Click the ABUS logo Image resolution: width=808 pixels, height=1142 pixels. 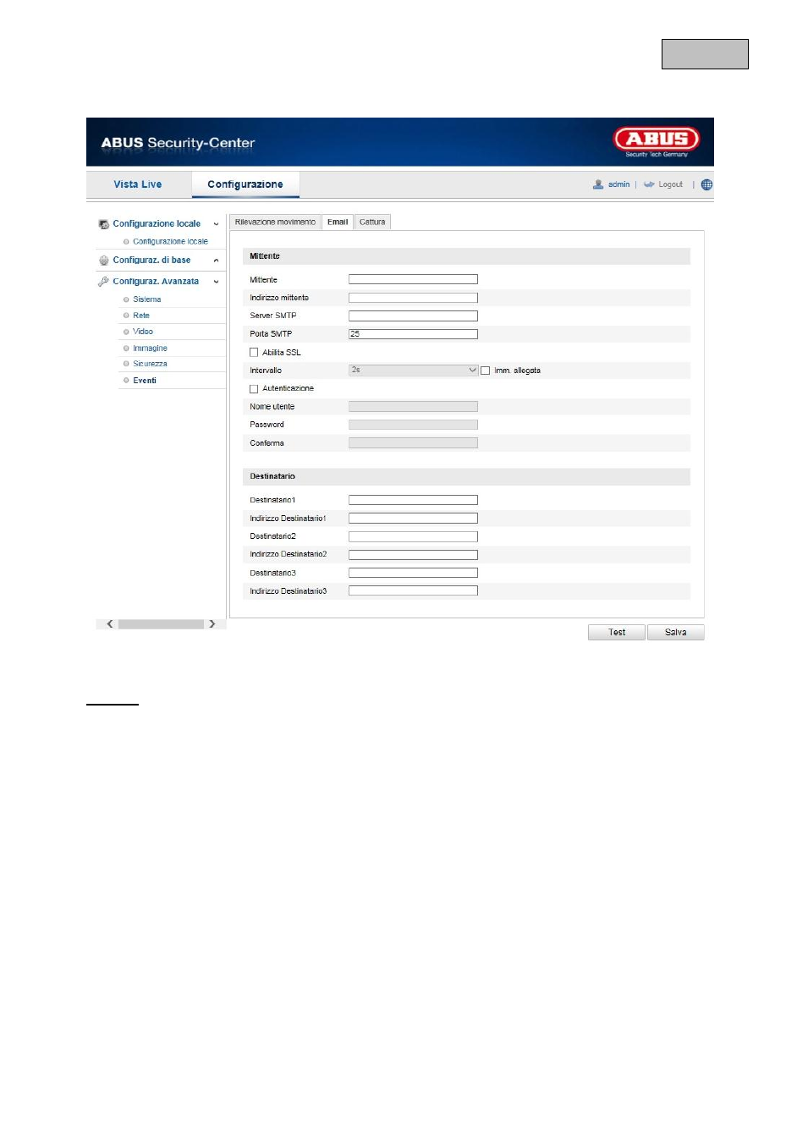[657, 142]
